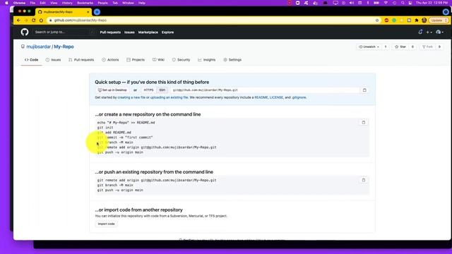Switch to the Issues repository tab
Screen dimensions: 452x254
coord(53,60)
